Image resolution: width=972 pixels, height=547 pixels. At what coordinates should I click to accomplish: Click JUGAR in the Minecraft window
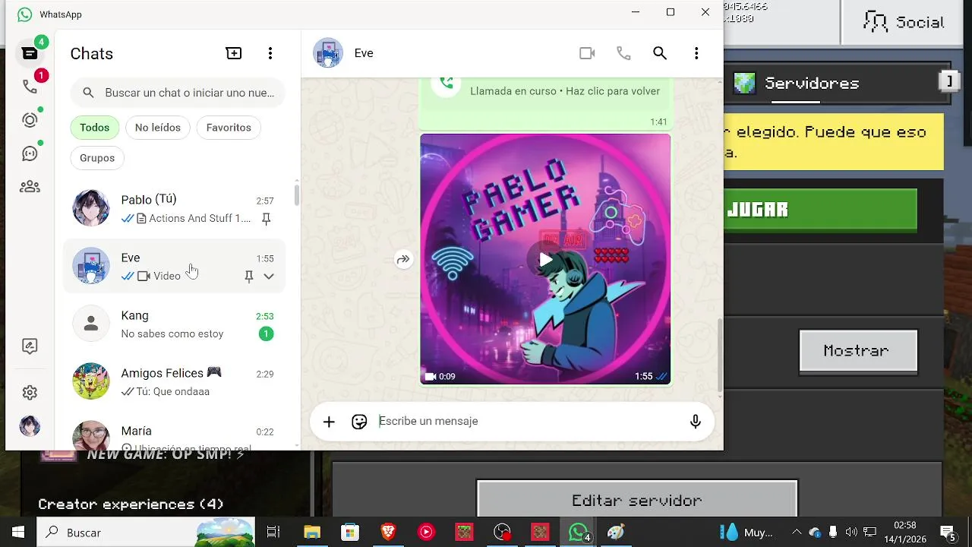820,210
